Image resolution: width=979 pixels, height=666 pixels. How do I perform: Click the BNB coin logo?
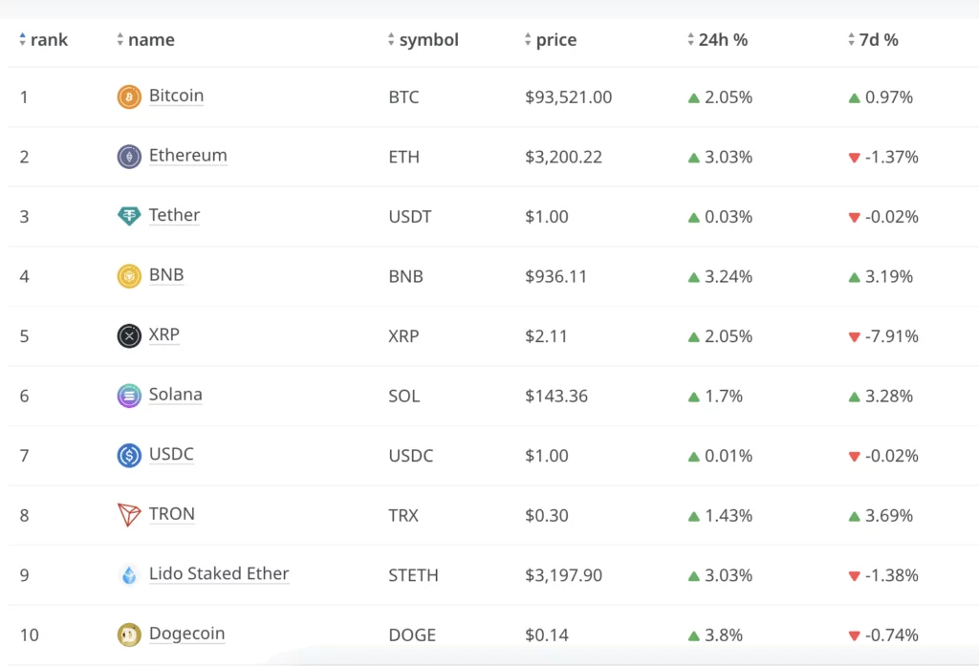click(x=128, y=275)
